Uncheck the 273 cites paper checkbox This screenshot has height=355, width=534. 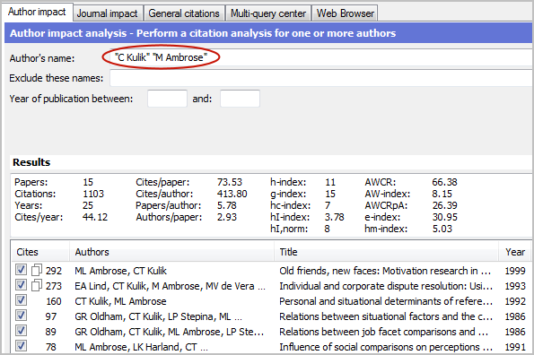point(21,285)
